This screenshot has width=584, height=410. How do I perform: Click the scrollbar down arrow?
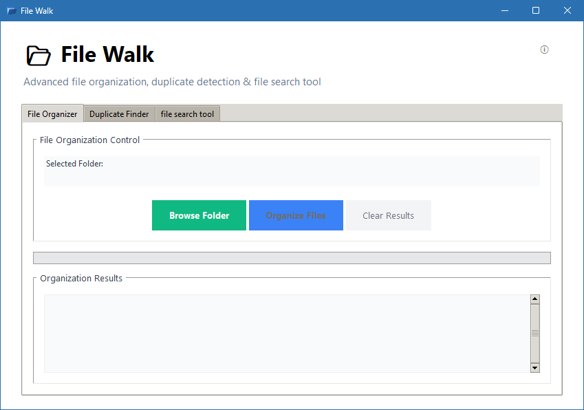(x=535, y=369)
